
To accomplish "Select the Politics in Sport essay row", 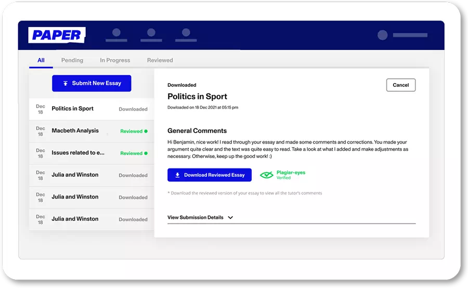I will pyautogui.click(x=73, y=109).
